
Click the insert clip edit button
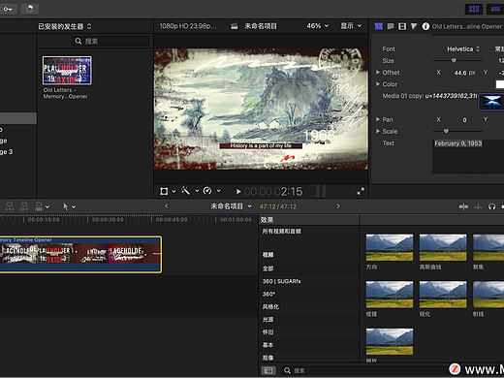(24, 206)
